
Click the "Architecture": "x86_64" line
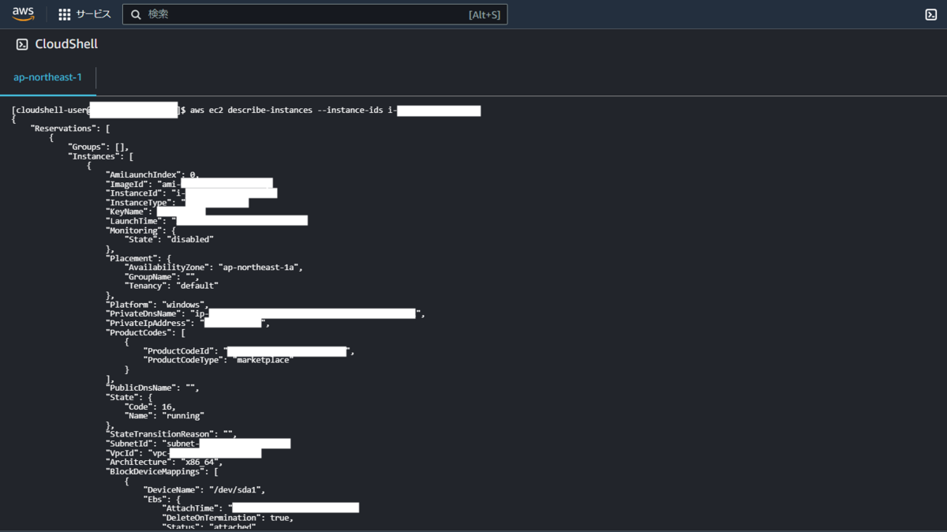164,462
